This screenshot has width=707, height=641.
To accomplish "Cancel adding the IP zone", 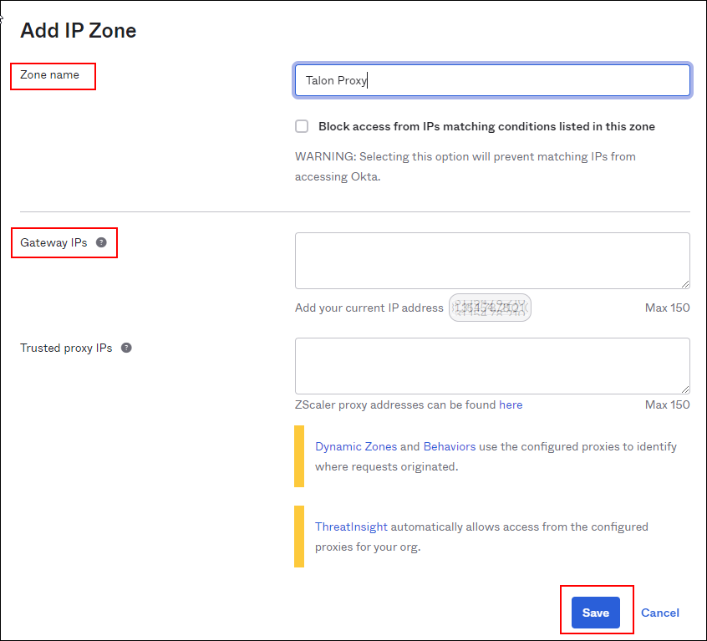I will 659,613.
